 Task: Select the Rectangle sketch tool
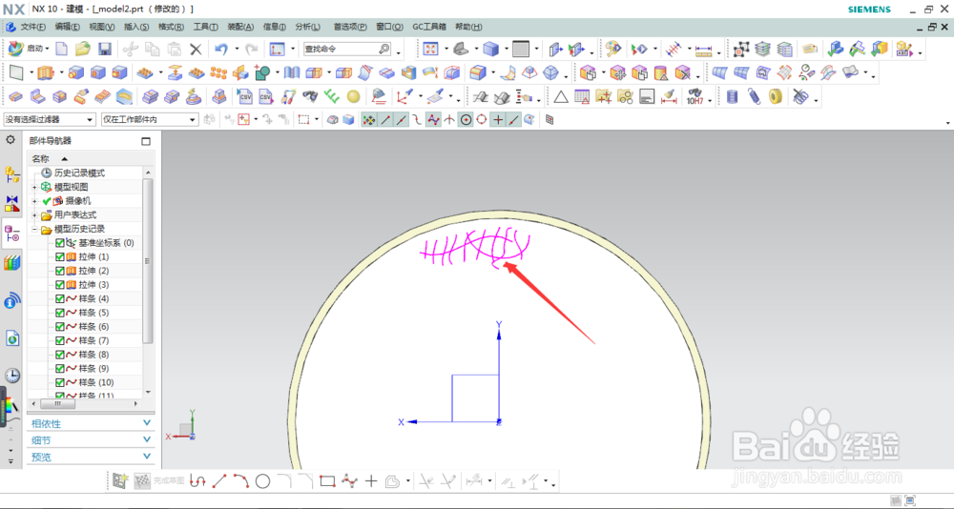click(327, 481)
